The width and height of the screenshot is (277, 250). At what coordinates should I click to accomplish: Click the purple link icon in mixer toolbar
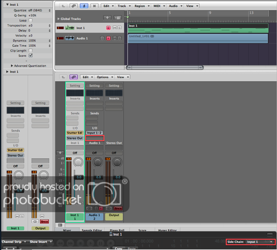tap(73, 77)
